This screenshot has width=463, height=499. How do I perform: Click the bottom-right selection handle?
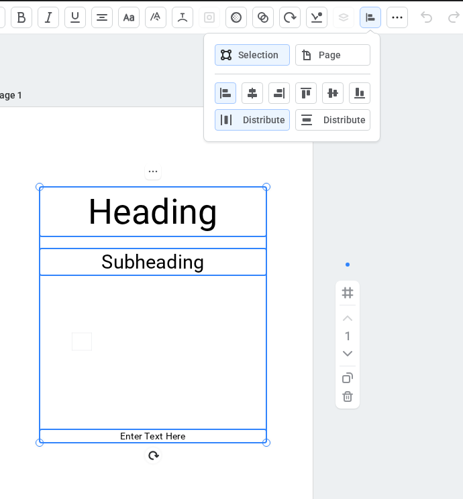(266, 443)
